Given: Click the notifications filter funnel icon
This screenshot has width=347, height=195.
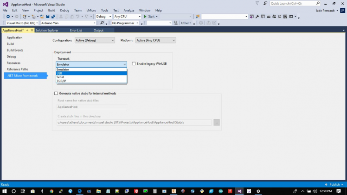Looking at the screenshot, I should click(257, 3).
